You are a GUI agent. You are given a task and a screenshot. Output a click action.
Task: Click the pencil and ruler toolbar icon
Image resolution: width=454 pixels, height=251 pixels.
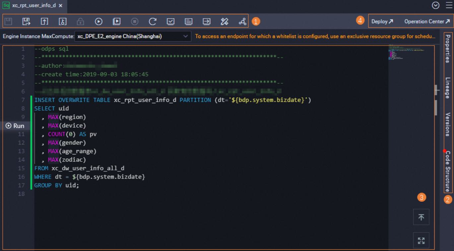[x=225, y=21]
